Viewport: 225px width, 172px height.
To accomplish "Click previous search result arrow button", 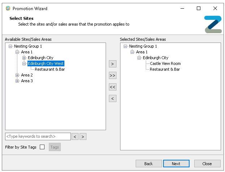I will tap(75, 136).
